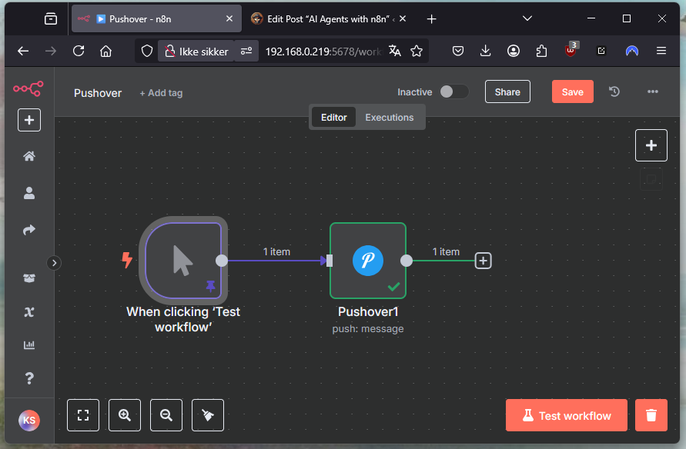Go back in browser
686x449 pixels.
tap(23, 51)
